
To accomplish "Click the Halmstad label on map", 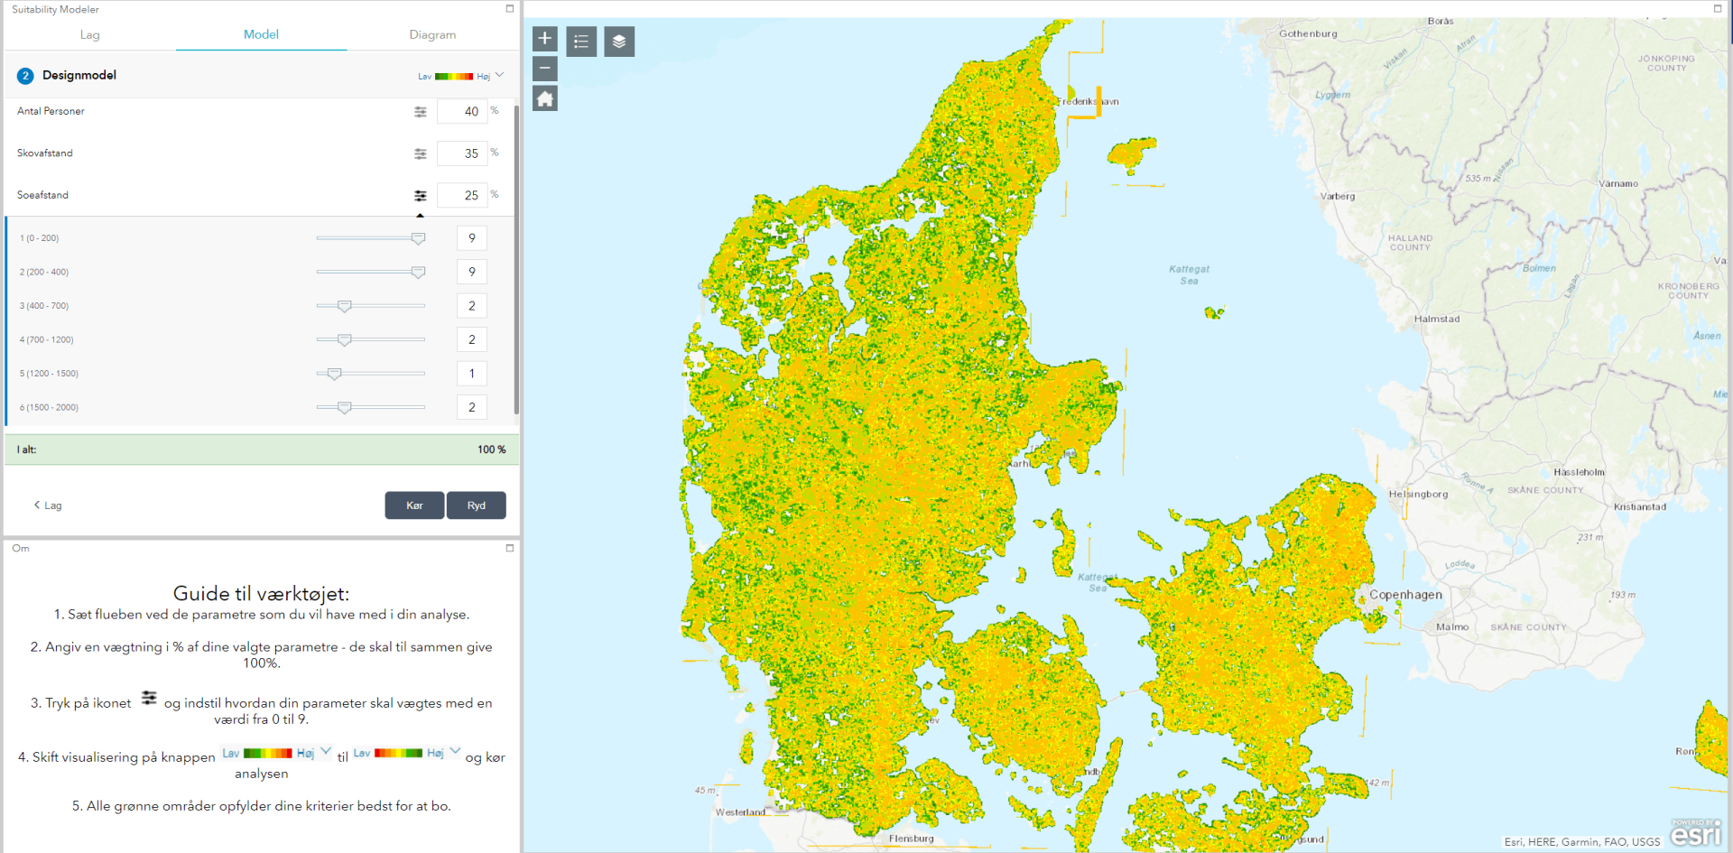I will pos(1437,320).
